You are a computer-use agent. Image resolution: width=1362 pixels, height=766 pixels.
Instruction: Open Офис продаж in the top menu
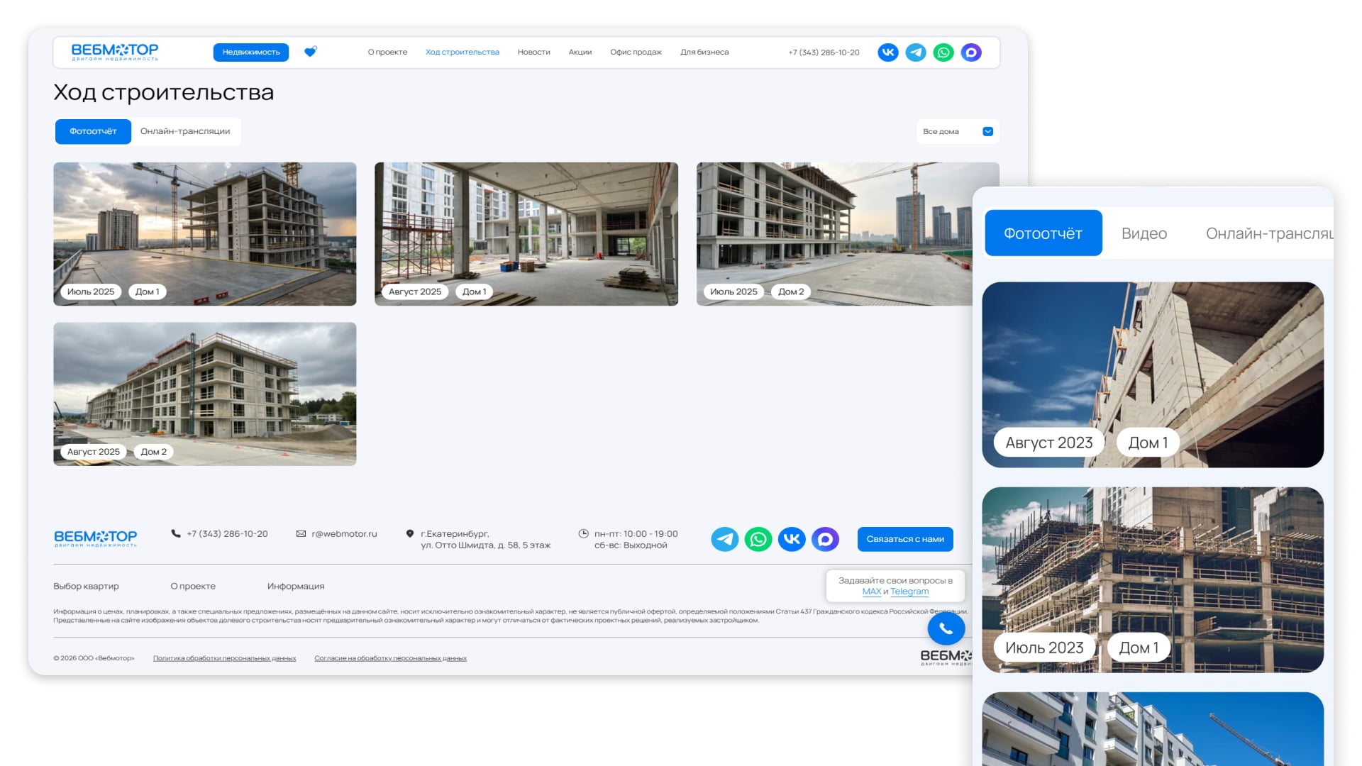pos(636,52)
